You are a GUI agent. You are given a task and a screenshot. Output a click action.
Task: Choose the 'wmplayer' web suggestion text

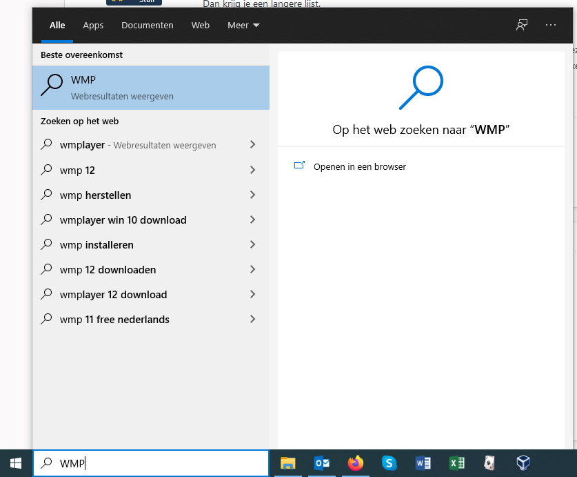[82, 145]
